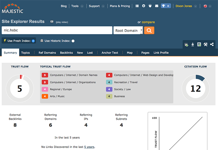Open the tools wrench toolbar icon

coord(206,44)
